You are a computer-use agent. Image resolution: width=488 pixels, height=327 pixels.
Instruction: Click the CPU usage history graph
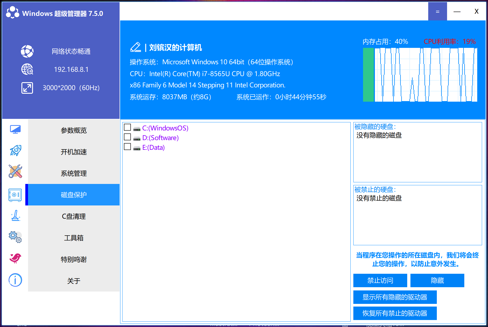(x=426, y=75)
